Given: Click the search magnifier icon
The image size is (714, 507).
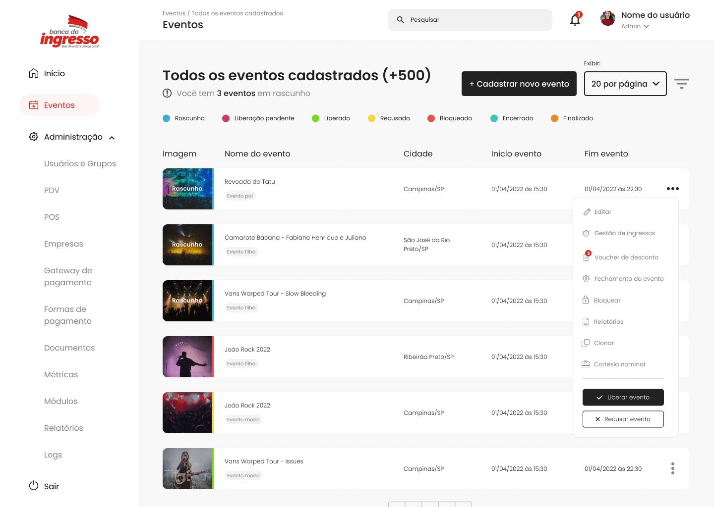Looking at the screenshot, I should click(x=401, y=20).
